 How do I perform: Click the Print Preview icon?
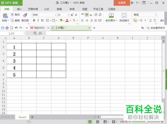[12, 28]
